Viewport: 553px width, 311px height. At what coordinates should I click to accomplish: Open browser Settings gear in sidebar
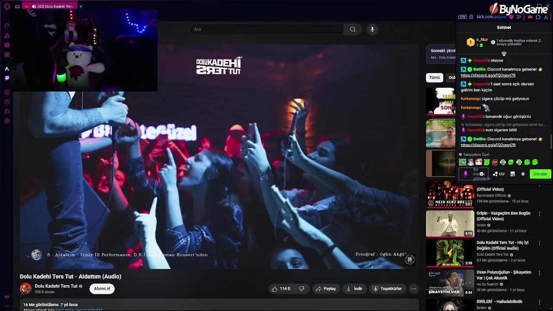point(7,121)
